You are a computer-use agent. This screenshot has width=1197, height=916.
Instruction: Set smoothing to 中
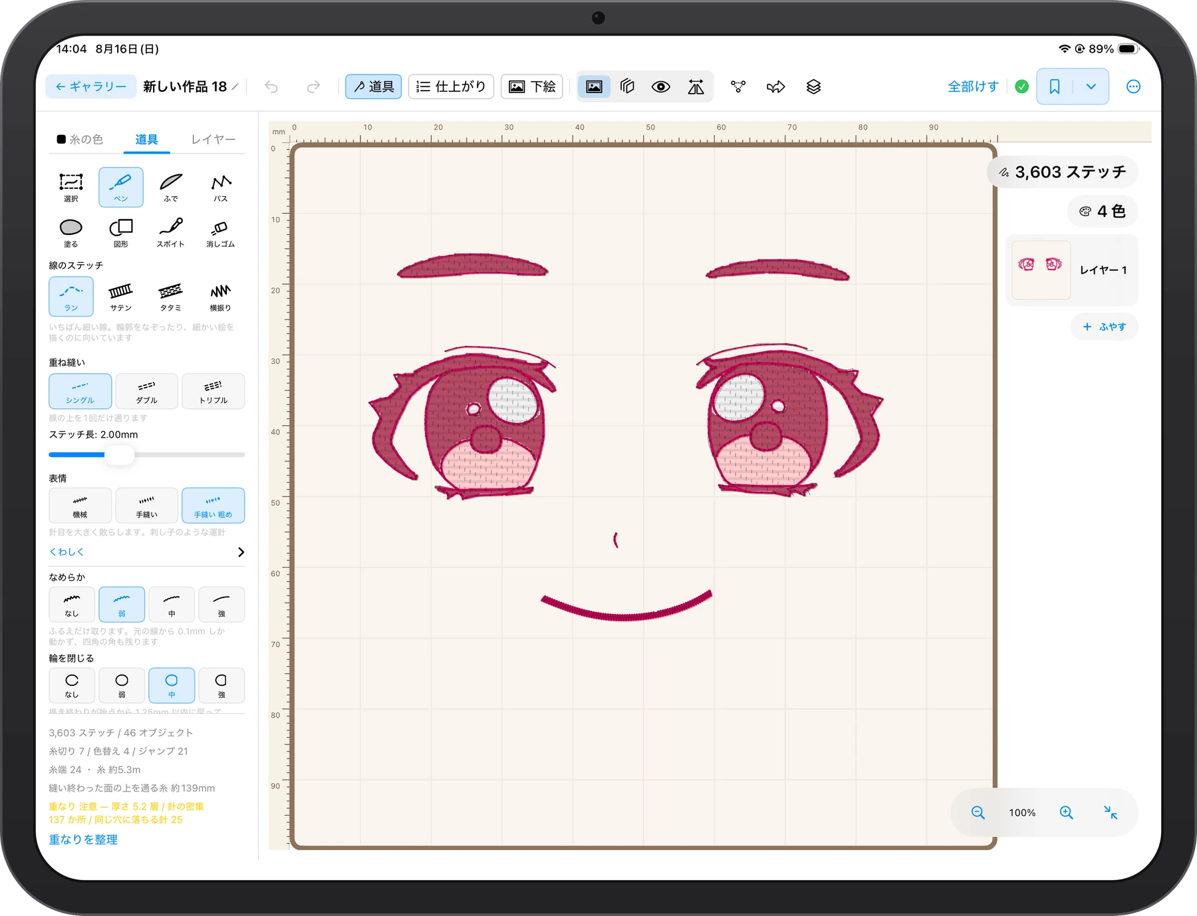point(172,604)
